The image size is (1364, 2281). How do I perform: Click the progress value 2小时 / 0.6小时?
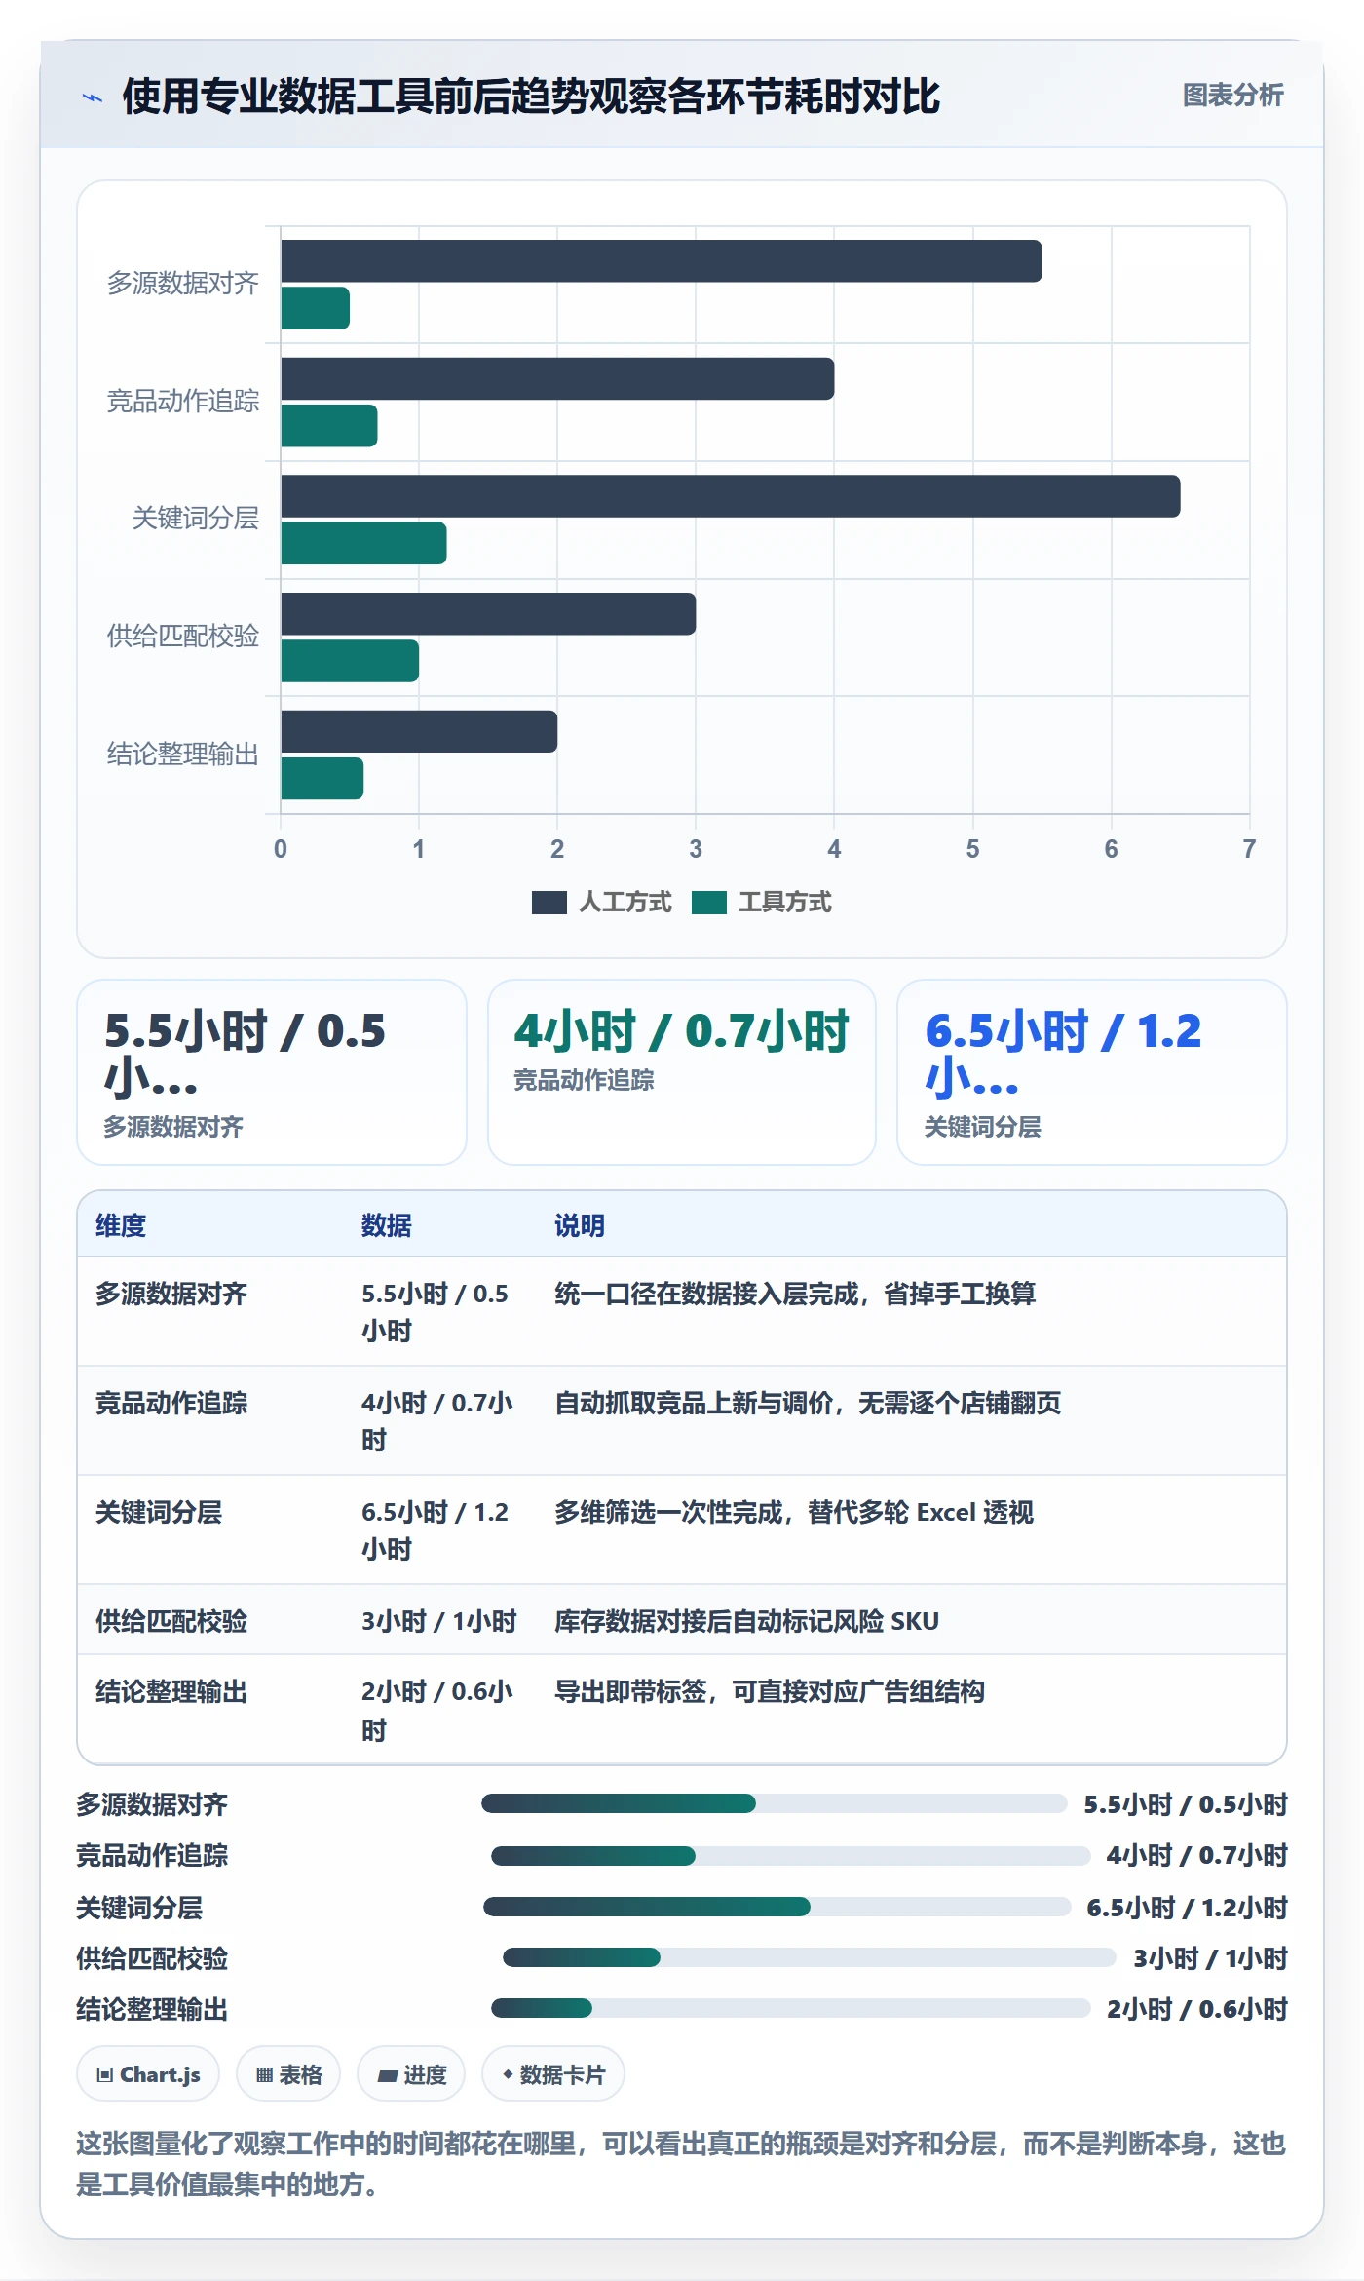1197,2009
